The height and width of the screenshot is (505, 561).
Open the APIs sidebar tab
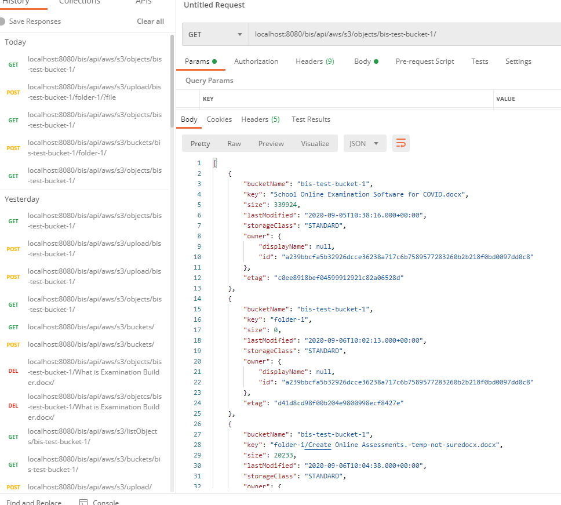click(x=143, y=2)
